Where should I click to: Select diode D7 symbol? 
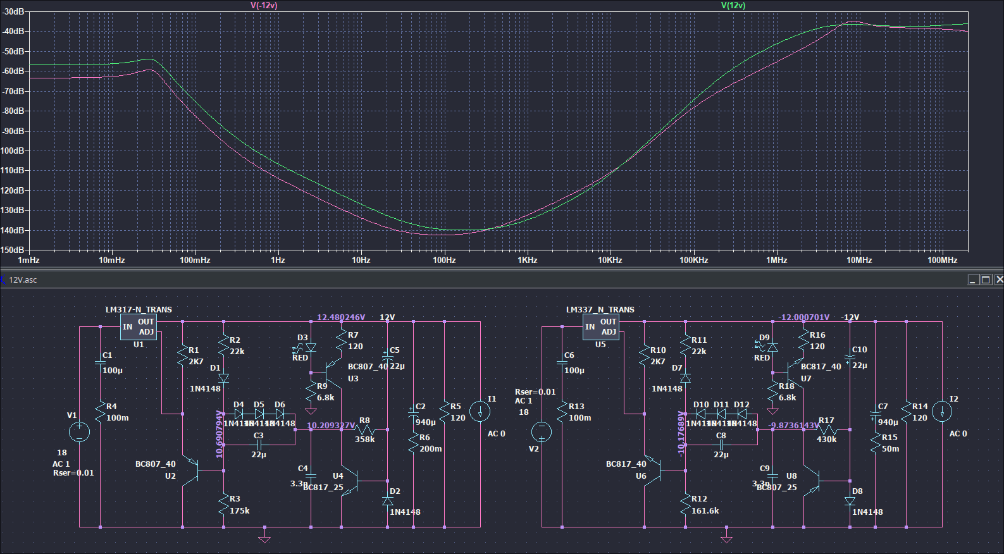click(685, 378)
